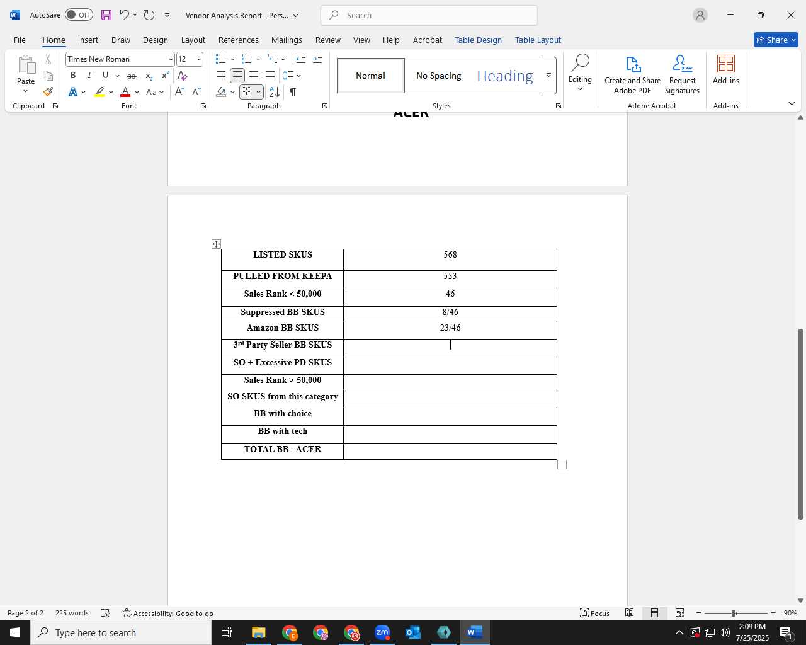Show paragraph marks pilcrow

click(x=293, y=92)
